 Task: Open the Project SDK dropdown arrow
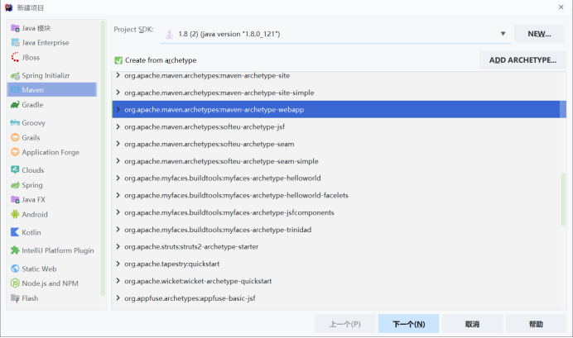tap(503, 34)
